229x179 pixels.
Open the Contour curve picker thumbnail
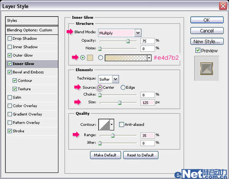104,125
